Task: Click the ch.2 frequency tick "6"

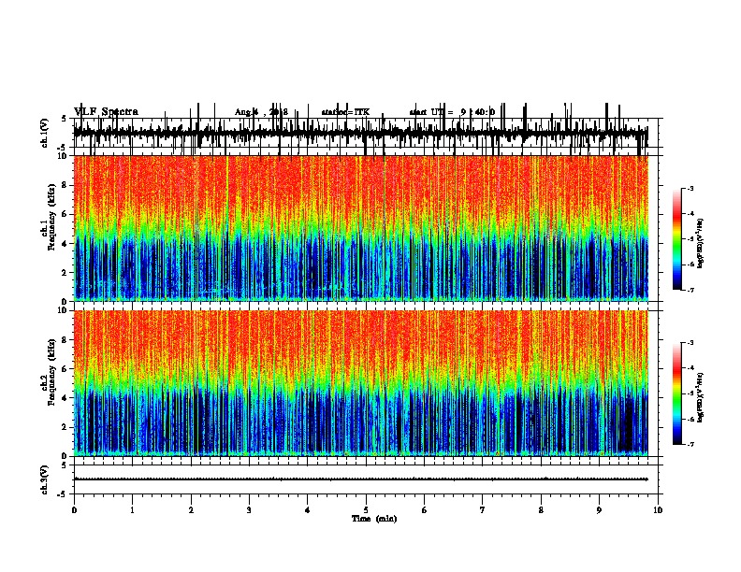Action: click(65, 369)
